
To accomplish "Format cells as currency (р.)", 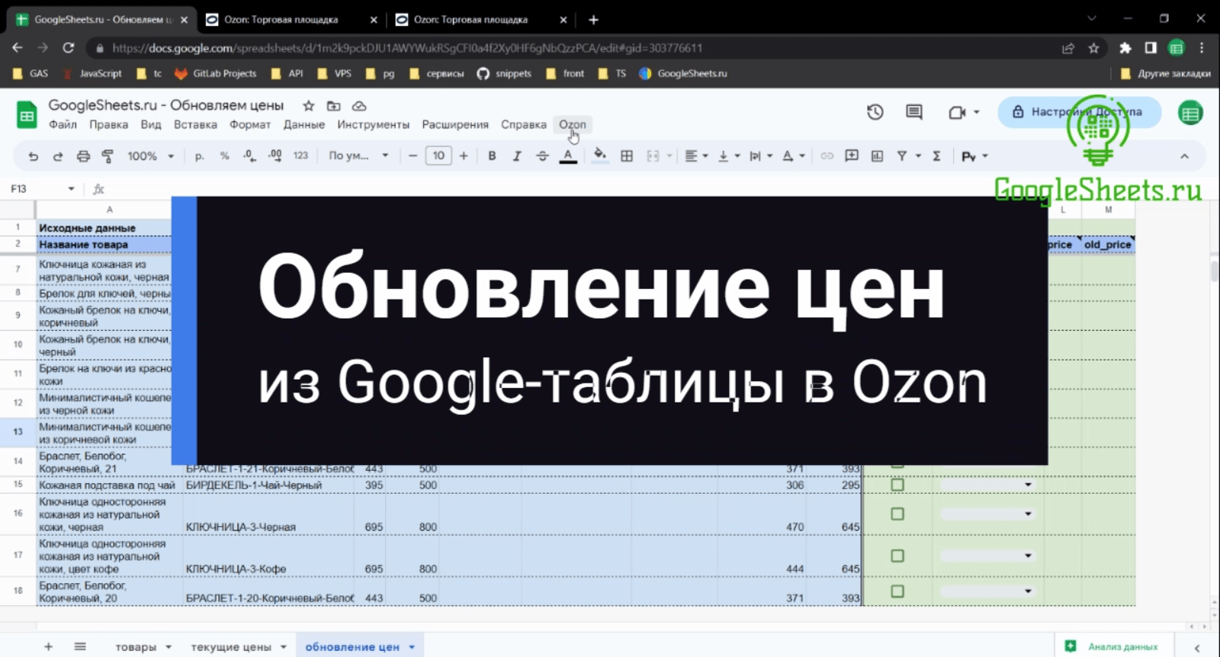I will tap(199, 156).
